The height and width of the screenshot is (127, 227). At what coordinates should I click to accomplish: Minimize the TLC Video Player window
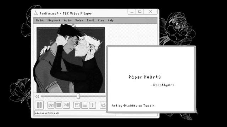[132, 12]
